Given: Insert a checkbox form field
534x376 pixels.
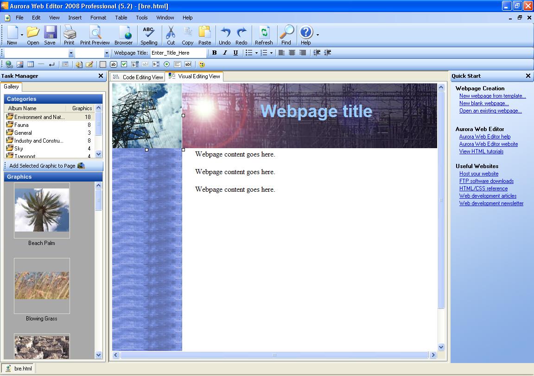Looking at the screenshot, I should coord(124,64).
